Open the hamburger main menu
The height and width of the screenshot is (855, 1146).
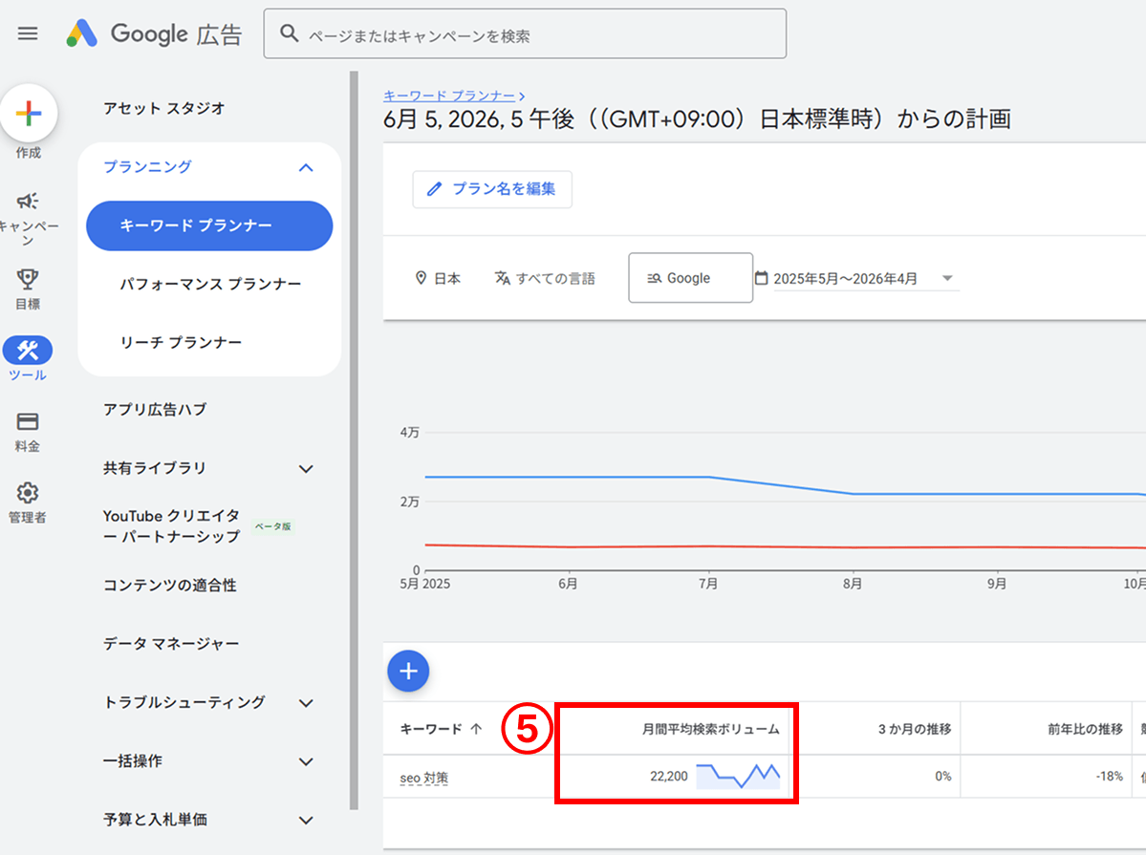click(x=28, y=33)
